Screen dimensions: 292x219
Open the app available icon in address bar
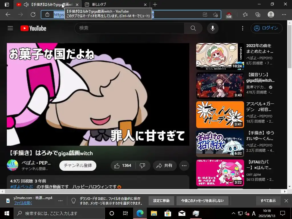tap(205, 15)
